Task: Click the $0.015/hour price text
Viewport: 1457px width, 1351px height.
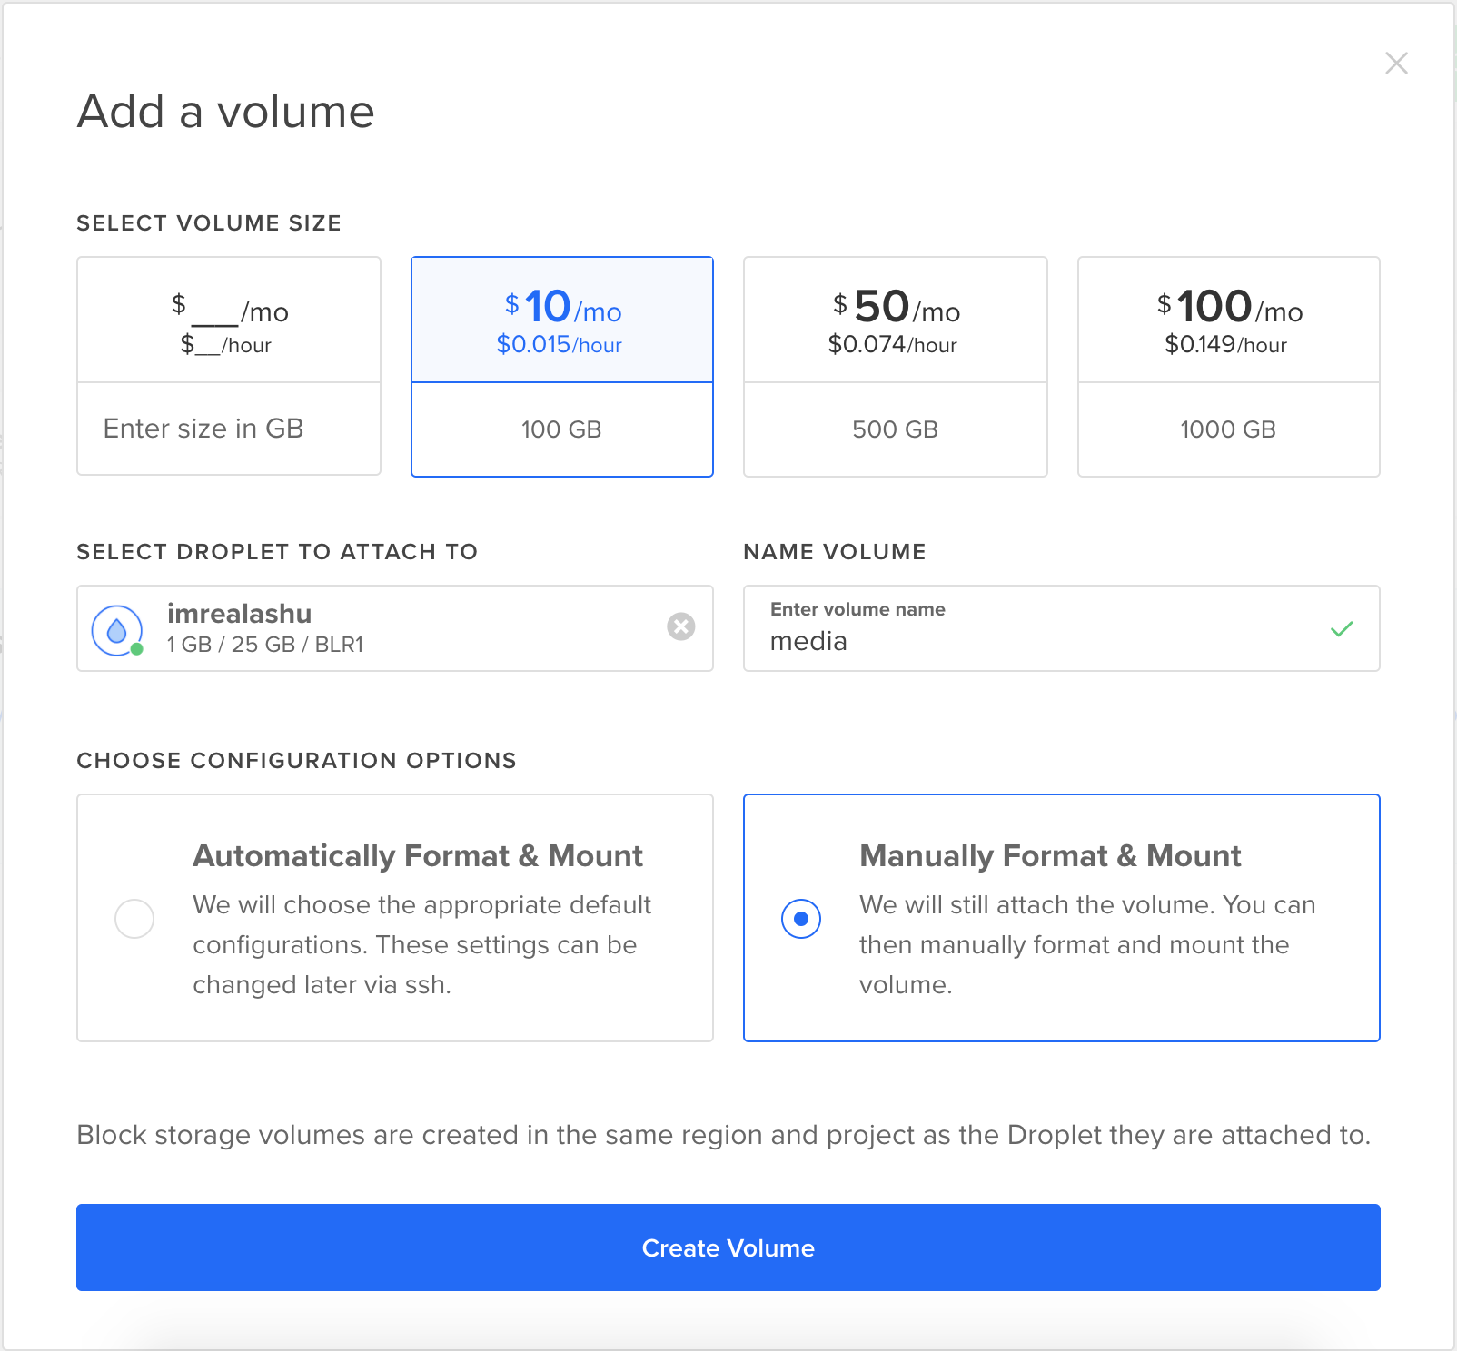Action: coord(560,345)
